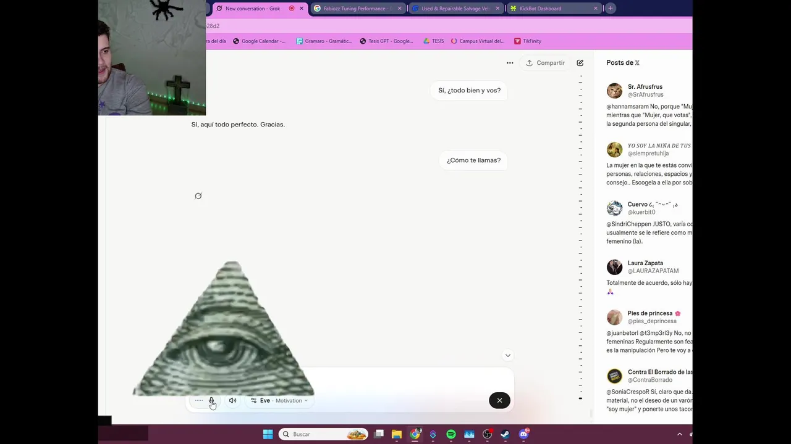Show hidden system tray icons

pyautogui.click(x=680, y=434)
